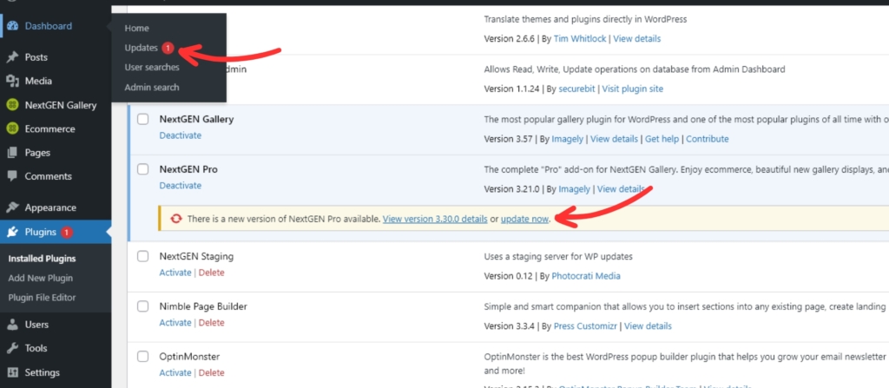The width and height of the screenshot is (889, 388).
Task: Open Admin search from Dashboard submenu
Action: [x=152, y=87]
